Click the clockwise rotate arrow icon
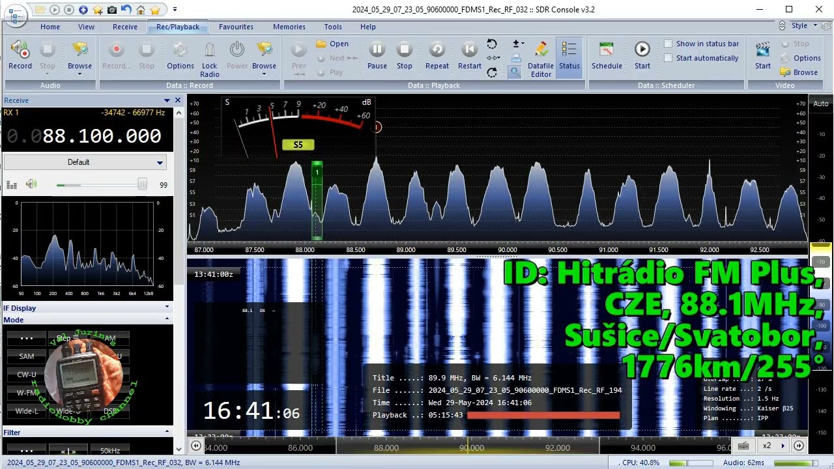This screenshot has height=469, width=834. (492, 72)
